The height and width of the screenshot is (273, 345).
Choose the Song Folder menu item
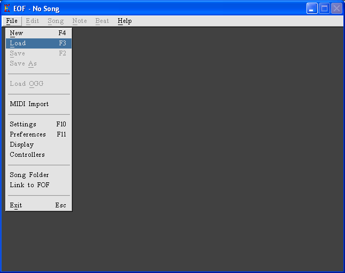coord(38,175)
